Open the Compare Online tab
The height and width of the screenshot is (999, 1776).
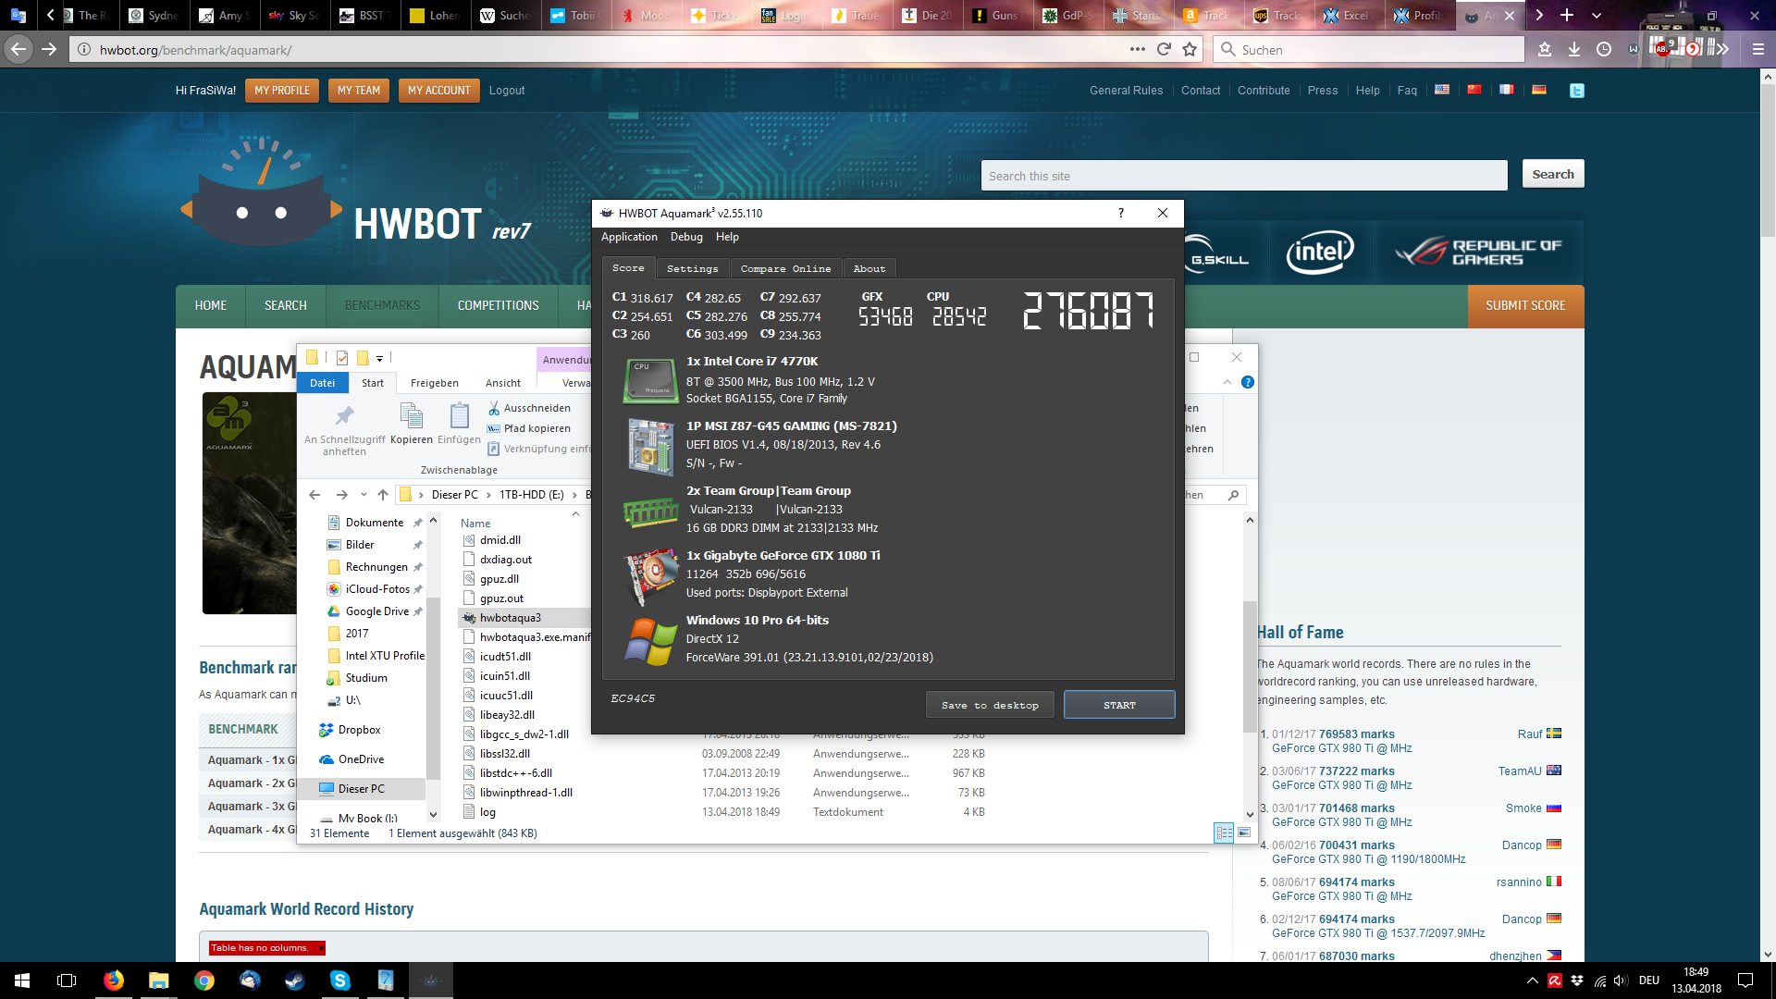click(785, 268)
